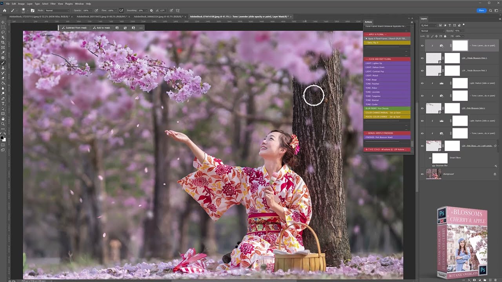The image size is (502, 282).
Task: Open layer Opacity dropdown in Layers panel
Action: [462, 31]
